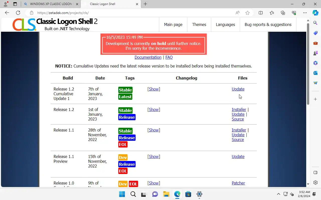Show changelog for Release 1.1 Preview
The width and height of the screenshot is (321, 200).
154,156
